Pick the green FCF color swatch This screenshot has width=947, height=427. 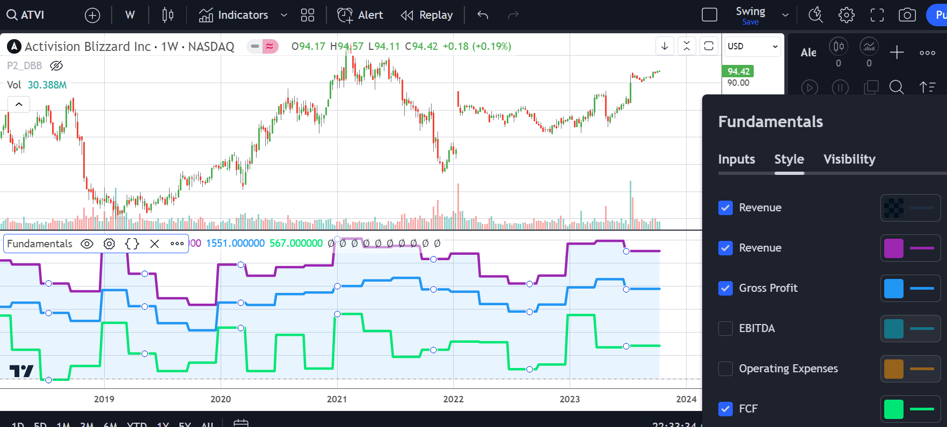pyautogui.click(x=894, y=409)
